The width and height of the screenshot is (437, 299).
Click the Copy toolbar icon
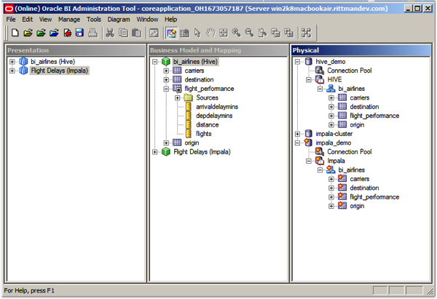[123, 33]
